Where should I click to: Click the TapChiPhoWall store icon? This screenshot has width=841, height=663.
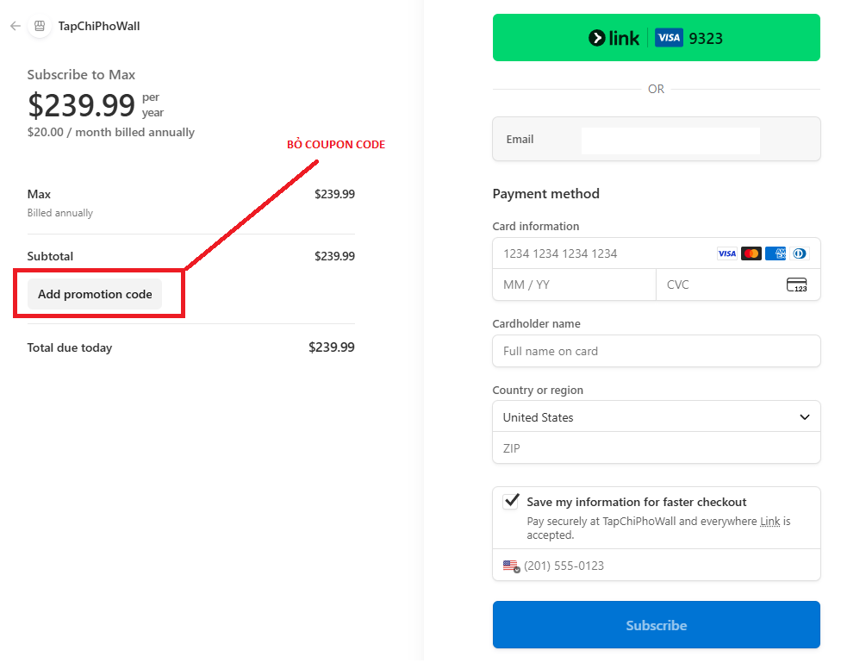click(40, 26)
